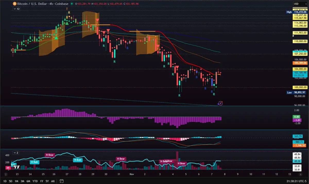Click the 115,697.00 level label

(301, 15)
